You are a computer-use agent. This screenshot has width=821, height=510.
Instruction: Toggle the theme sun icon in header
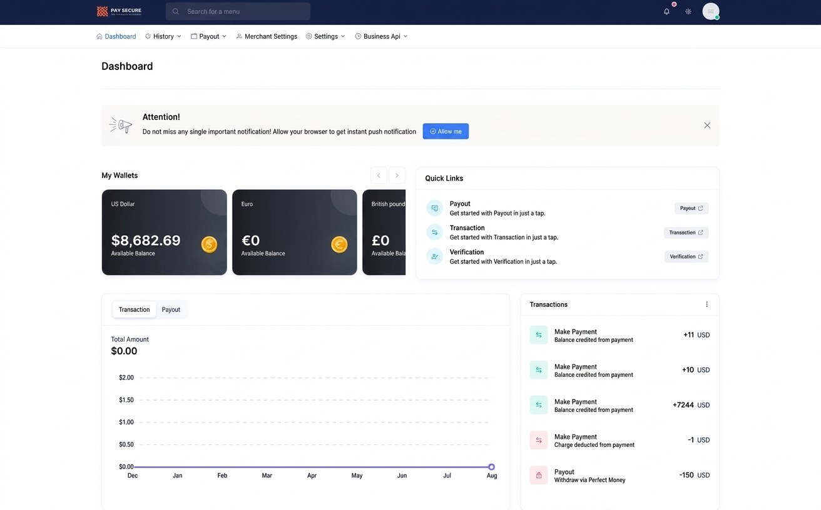click(x=688, y=11)
